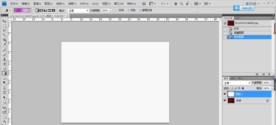Select the Move tool in the toolbox
This screenshot has height=125, width=276.
point(4,21)
